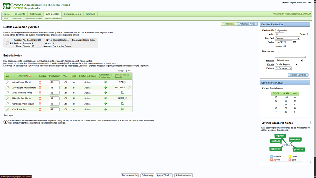Open alert icon for Ayala Martinez
The image size is (316, 178).
tap(40, 93)
